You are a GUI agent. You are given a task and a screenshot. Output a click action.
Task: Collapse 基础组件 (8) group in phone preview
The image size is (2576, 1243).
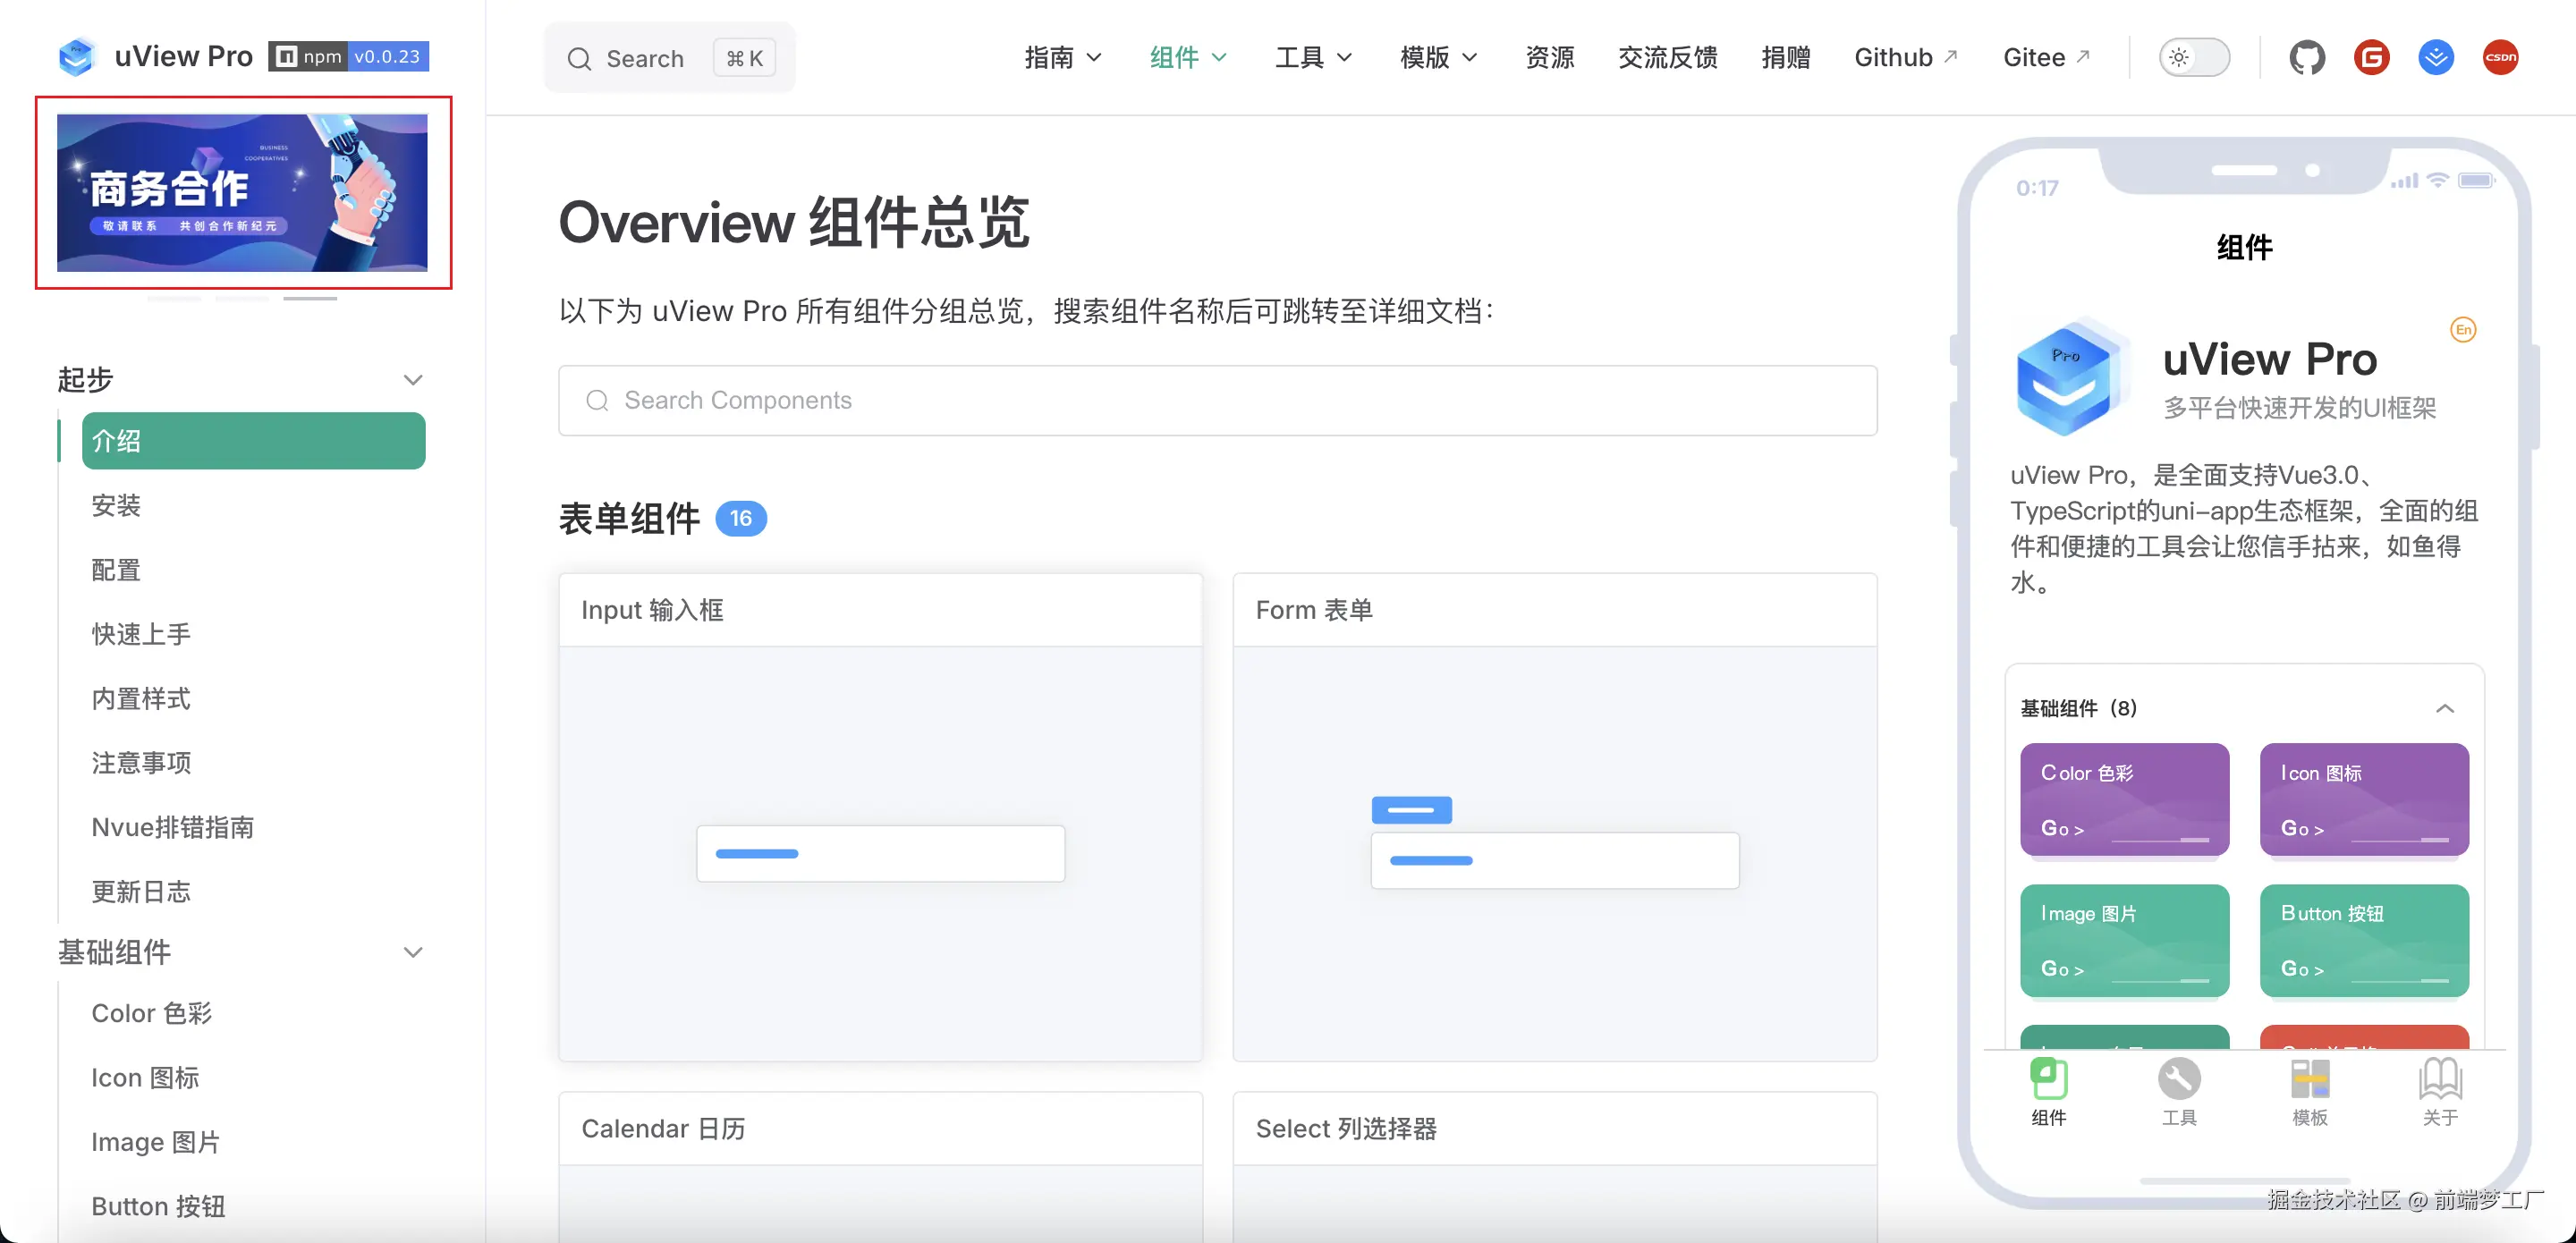pyautogui.click(x=2444, y=709)
